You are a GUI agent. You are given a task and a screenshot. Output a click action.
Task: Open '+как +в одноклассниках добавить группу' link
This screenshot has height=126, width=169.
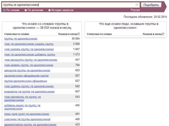[30, 54]
